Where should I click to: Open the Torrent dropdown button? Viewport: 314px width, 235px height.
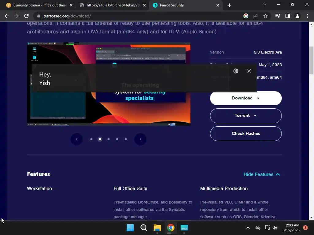(246, 116)
